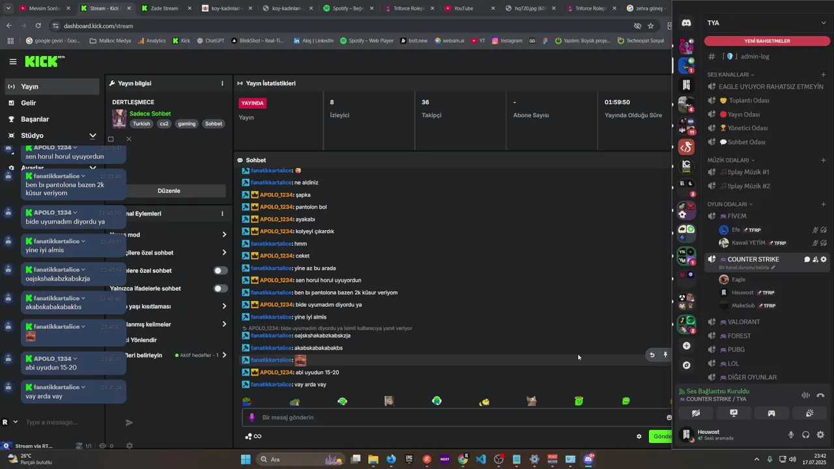Click the Windows taskbar search box

301,459
